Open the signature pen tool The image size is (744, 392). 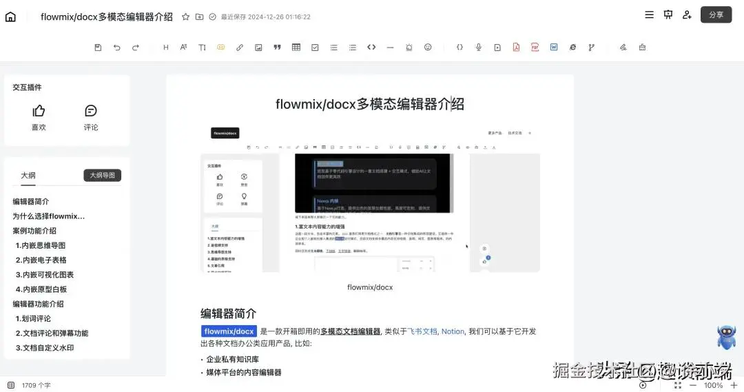coord(623,48)
